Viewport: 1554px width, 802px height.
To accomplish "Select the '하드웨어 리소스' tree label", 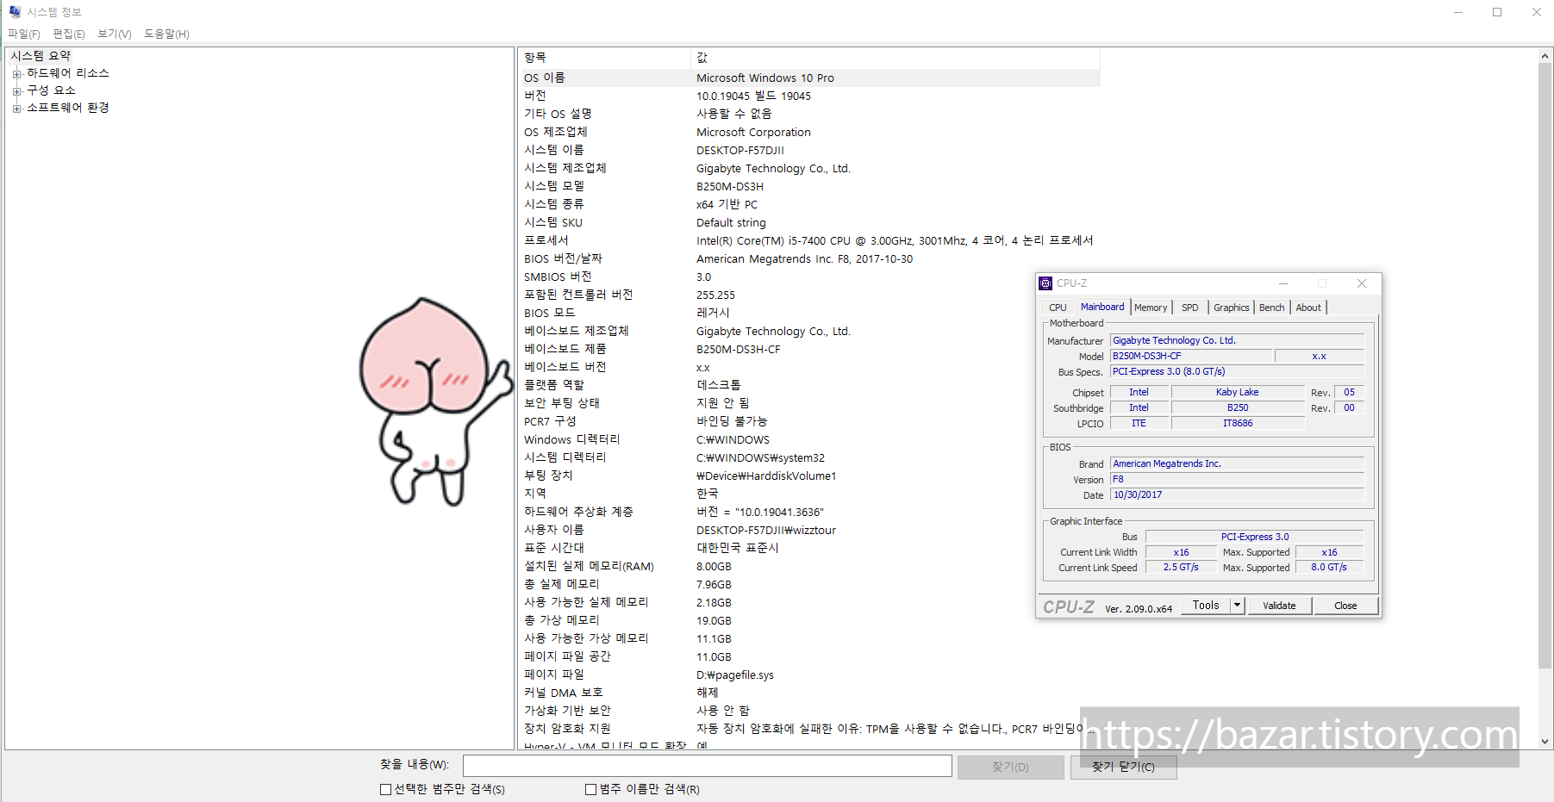I will tap(67, 73).
